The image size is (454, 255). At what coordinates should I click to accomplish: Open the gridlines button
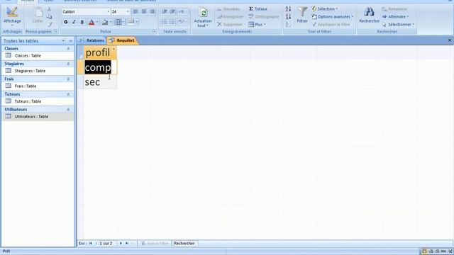pyautogui.click(x=119, y=22)
